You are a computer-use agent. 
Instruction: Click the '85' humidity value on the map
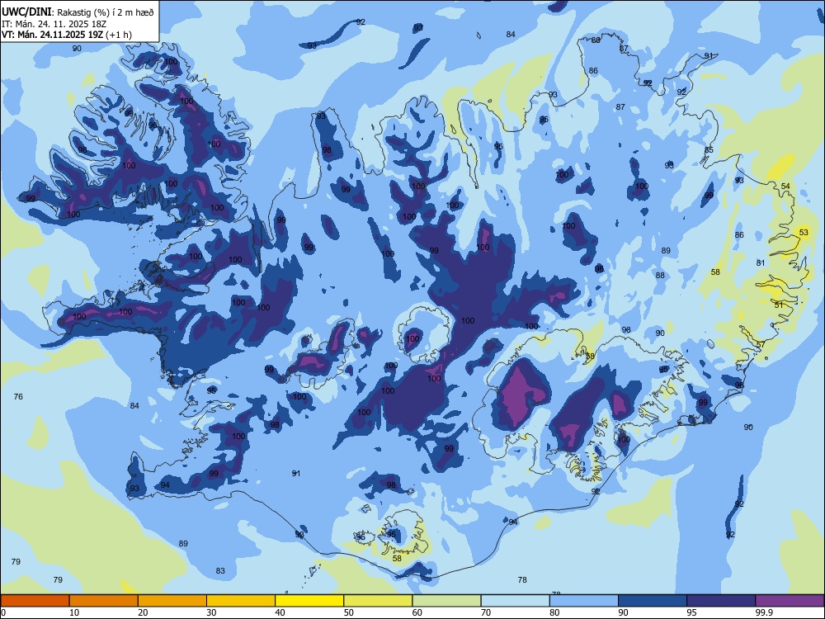point(709,150)
